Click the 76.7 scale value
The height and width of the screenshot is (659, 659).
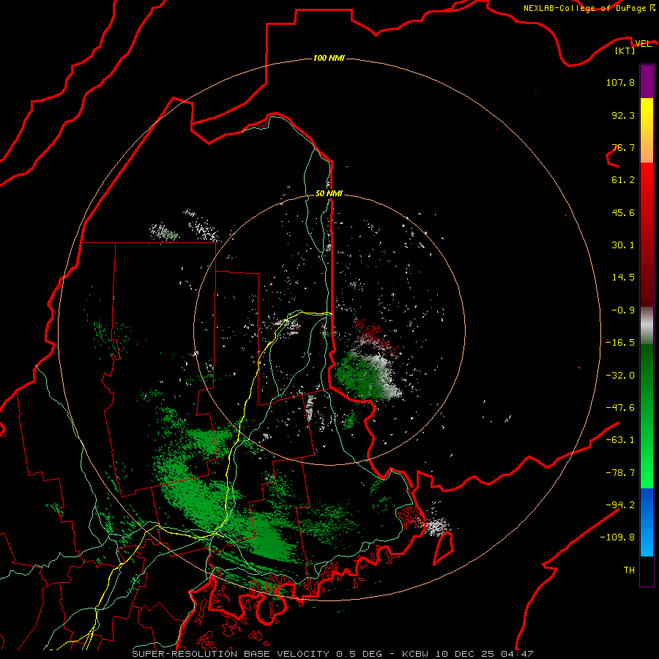point(623,147)
